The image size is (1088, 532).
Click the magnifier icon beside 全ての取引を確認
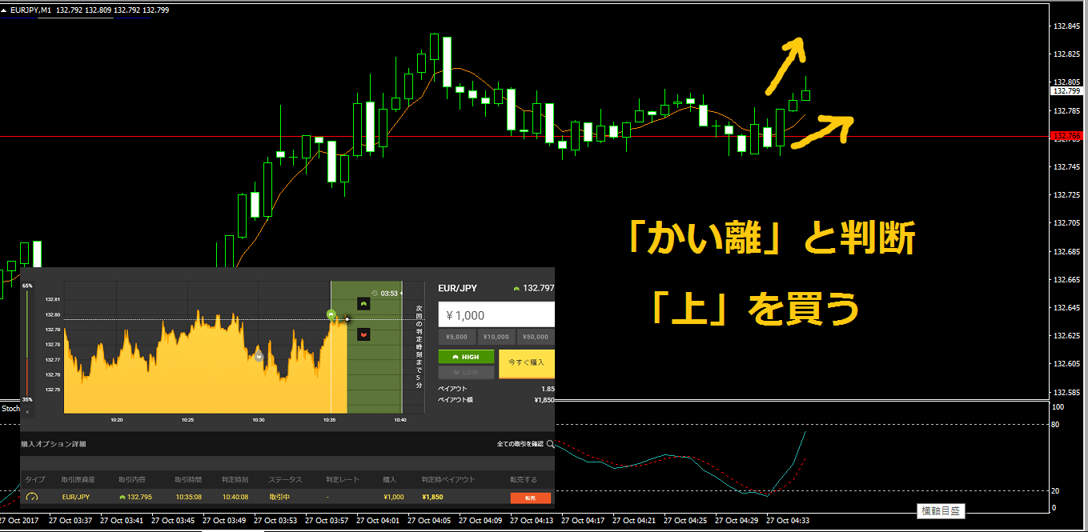550,443
